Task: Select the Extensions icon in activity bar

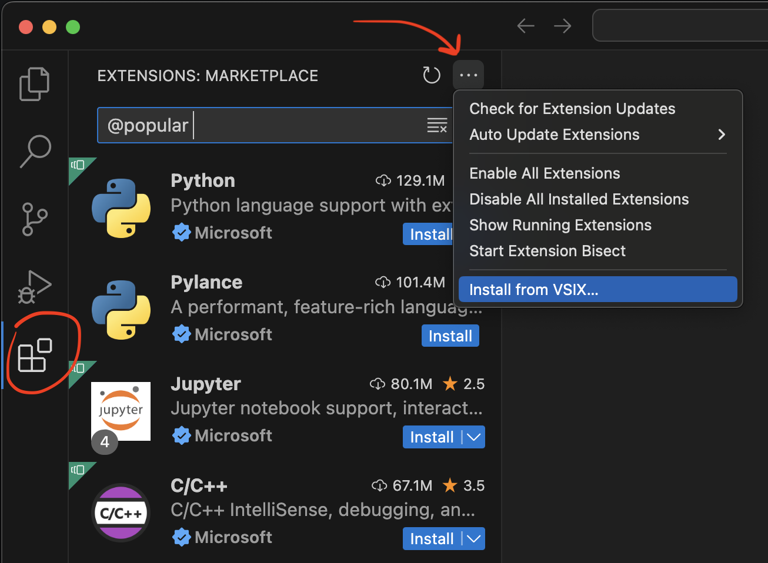Action: point(35,355)
